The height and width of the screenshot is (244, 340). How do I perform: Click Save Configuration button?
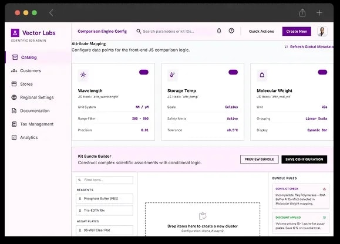point(304,160)
